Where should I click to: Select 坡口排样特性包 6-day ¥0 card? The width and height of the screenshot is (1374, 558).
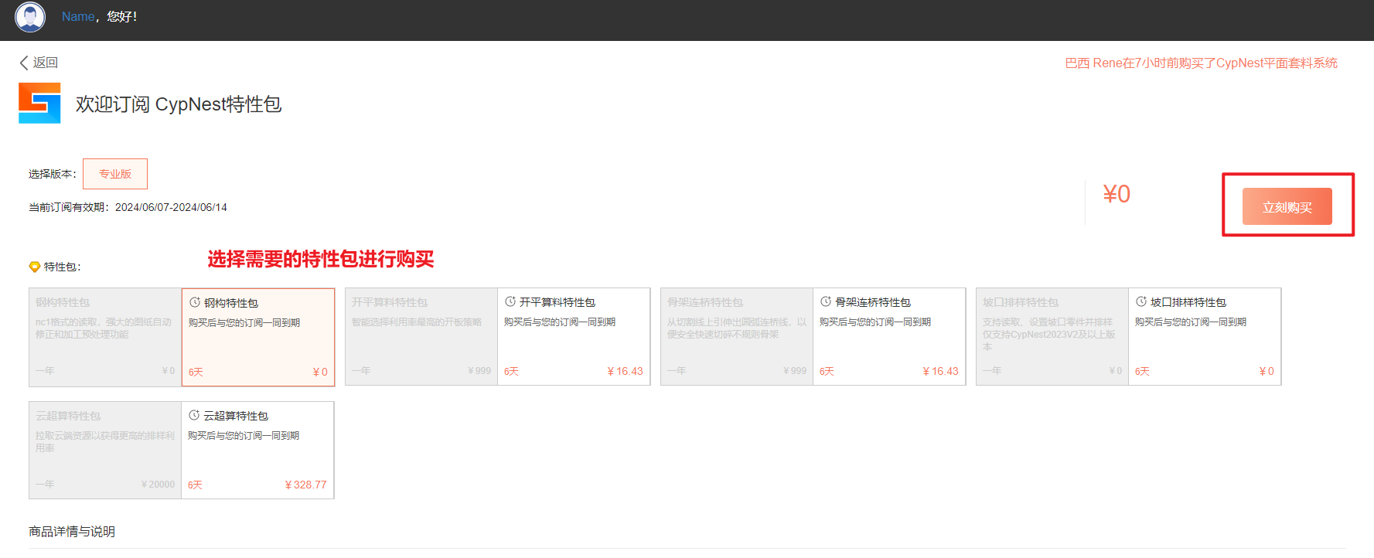coord(1205,336)
